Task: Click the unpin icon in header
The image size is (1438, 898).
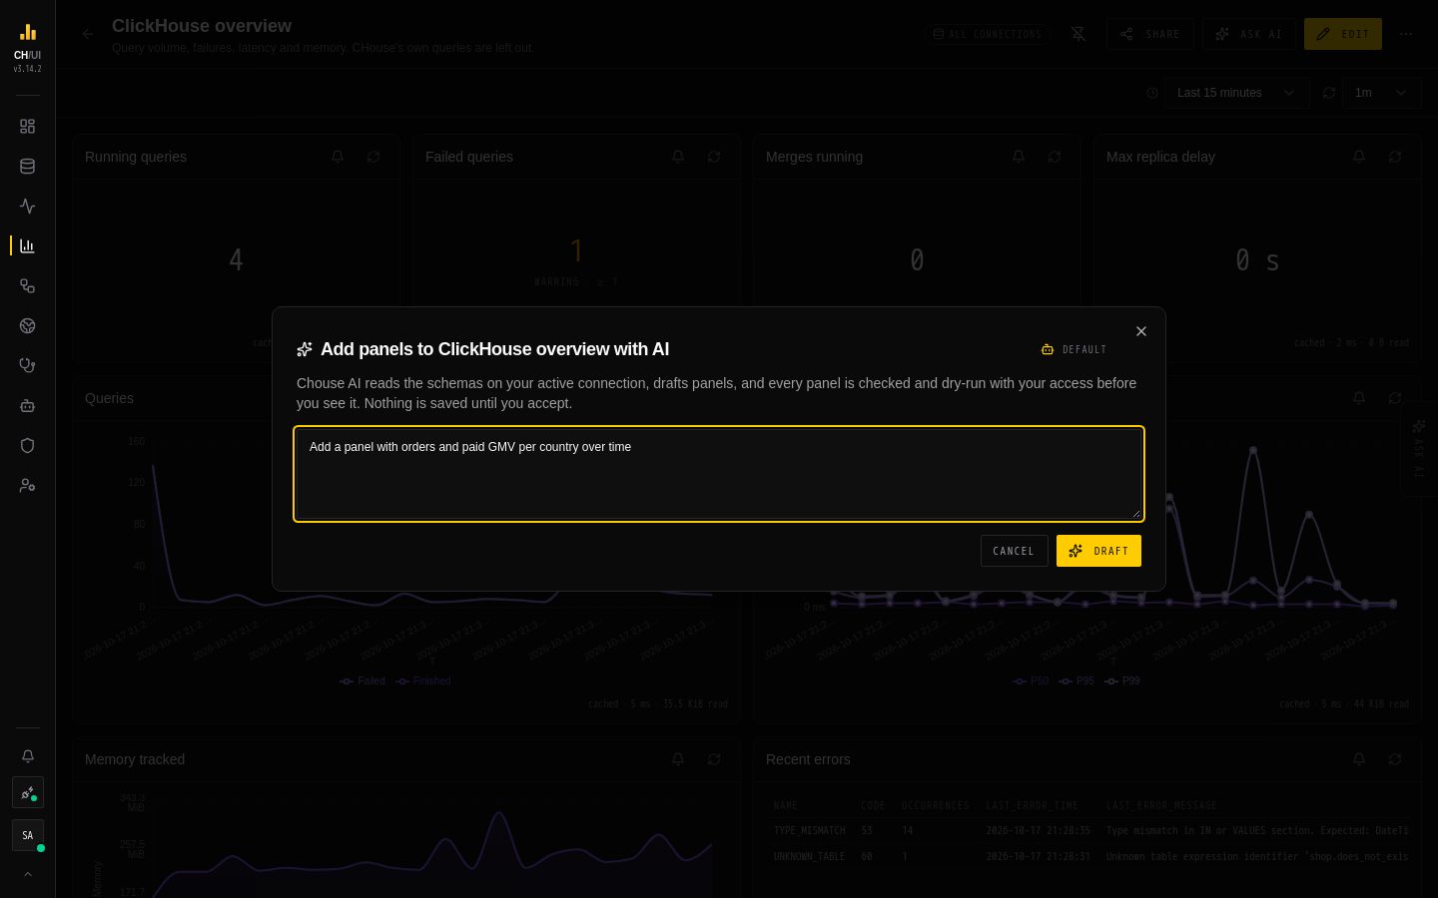Action: [x=1078, y=34]
